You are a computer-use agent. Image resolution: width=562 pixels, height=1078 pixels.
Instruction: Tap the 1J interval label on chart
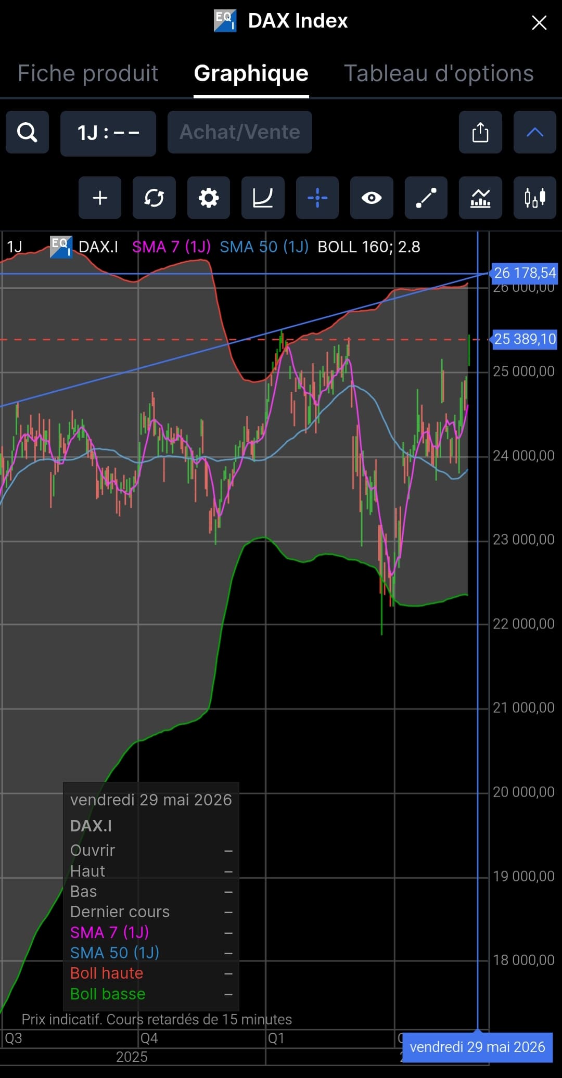click(x=15, y=247)
